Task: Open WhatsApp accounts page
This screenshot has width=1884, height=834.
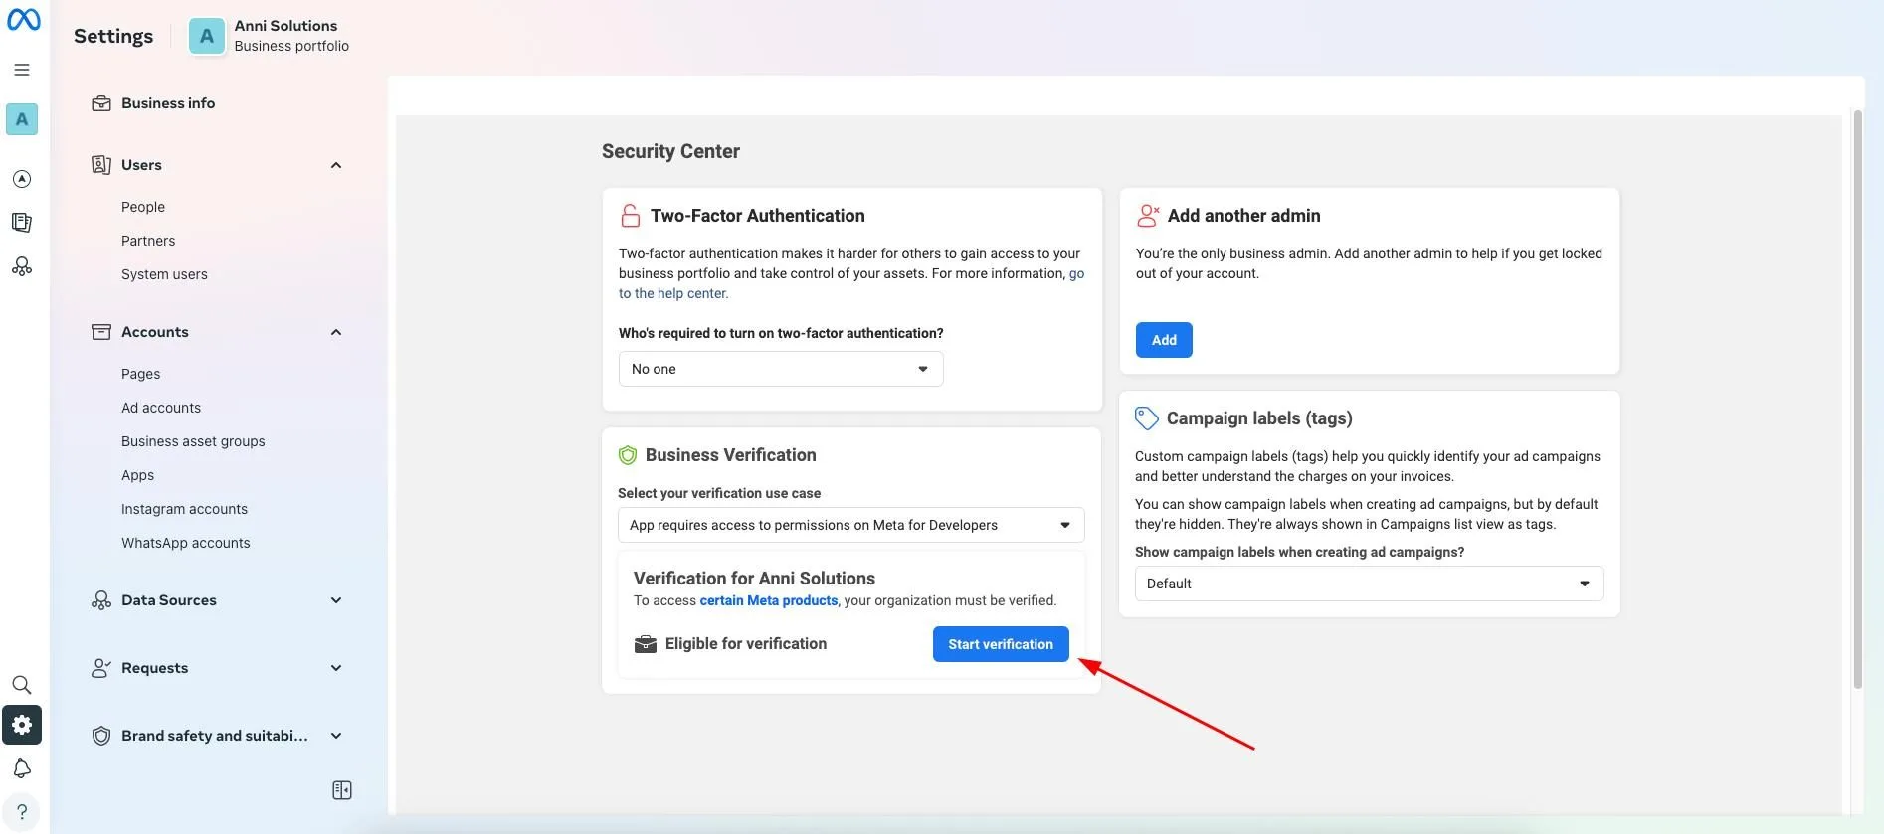Action: pyautogui.click(x=186, y=543)
